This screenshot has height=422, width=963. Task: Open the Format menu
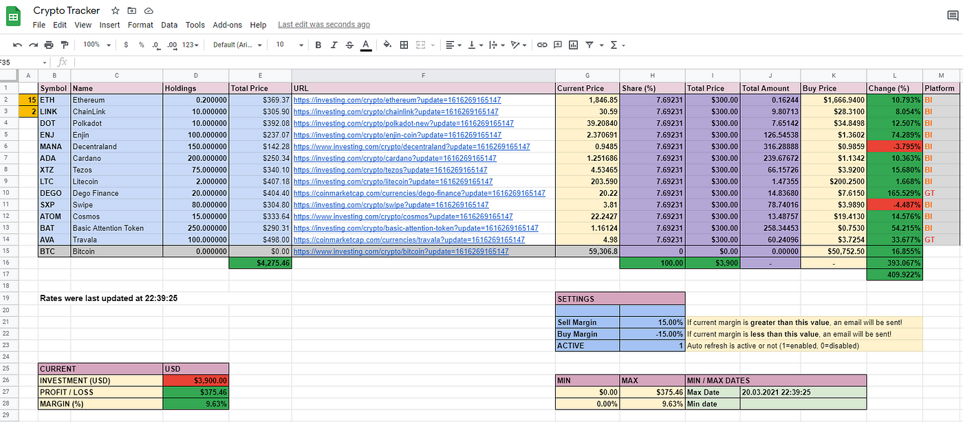tap(140, 25)
